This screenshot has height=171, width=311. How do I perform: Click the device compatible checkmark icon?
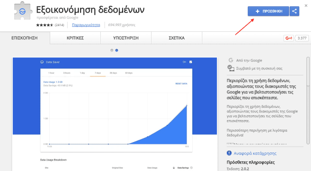point(231,68)
